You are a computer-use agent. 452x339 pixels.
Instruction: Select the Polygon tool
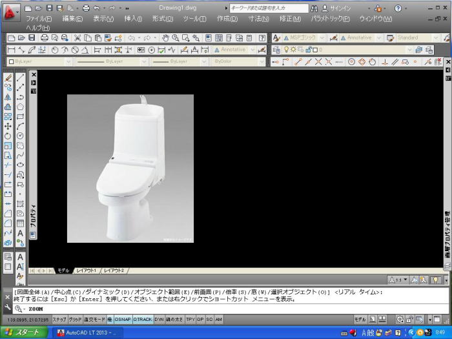click(20, 107)
